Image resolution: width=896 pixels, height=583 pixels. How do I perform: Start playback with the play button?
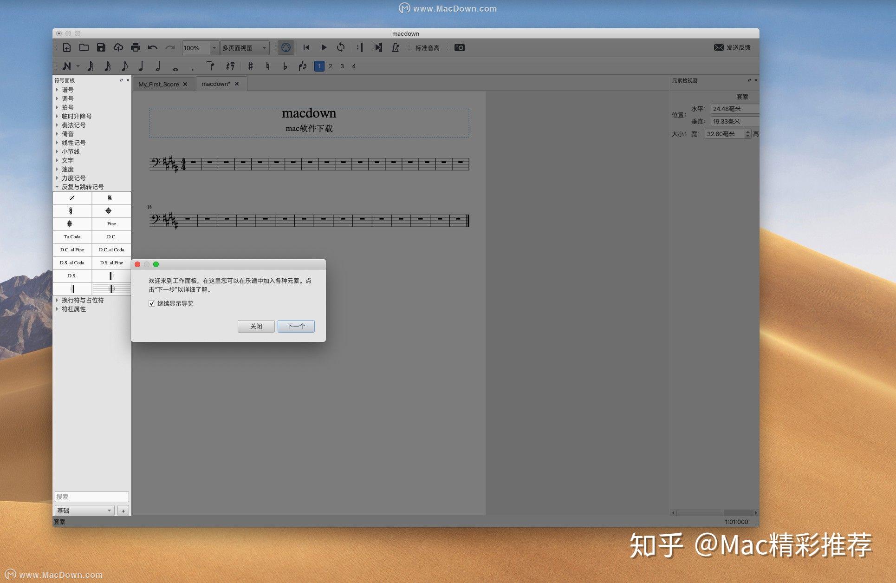[324, 47]
